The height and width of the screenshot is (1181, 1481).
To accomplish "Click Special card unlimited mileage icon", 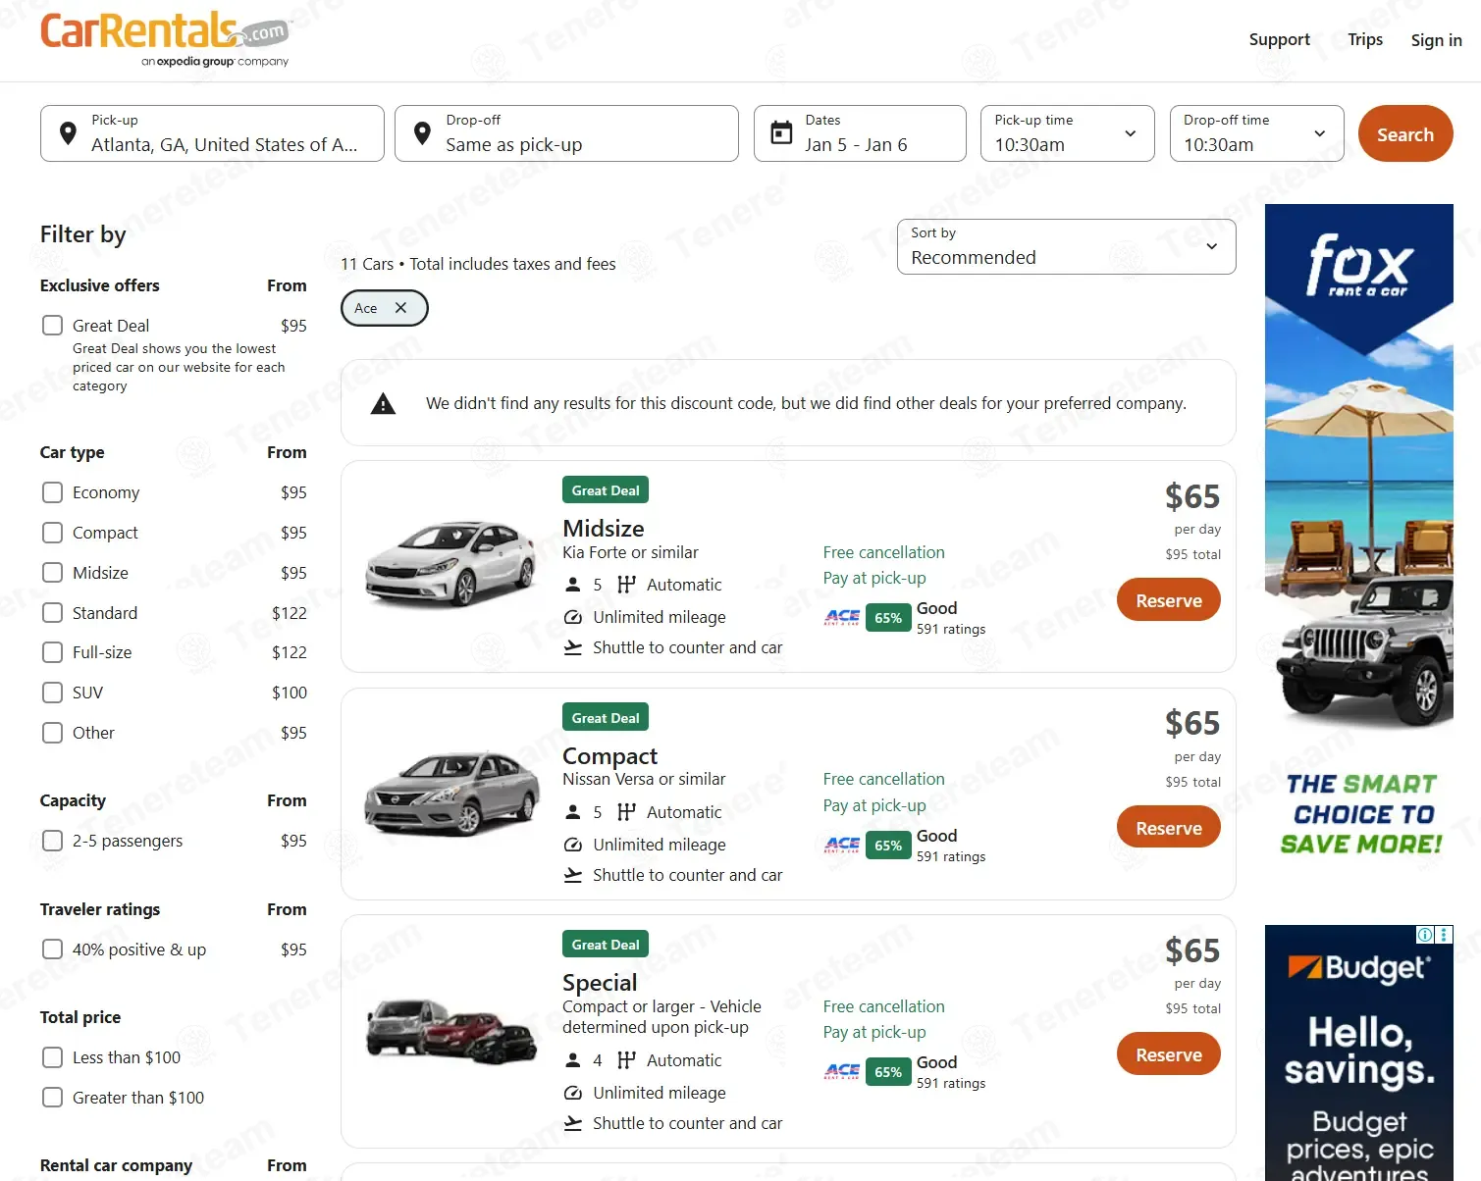I will [573, 1093].
